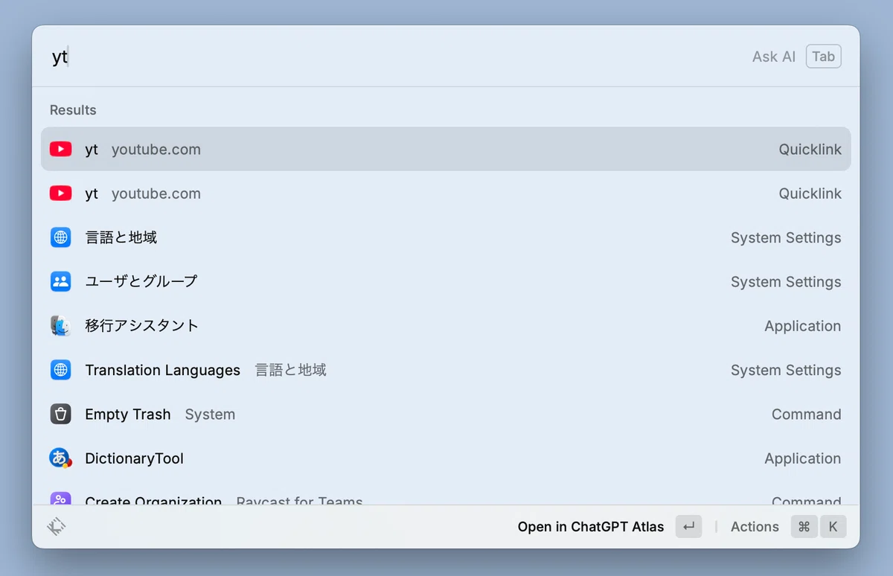Click Application label on 移行アシスタント row

tap(803, 326)
